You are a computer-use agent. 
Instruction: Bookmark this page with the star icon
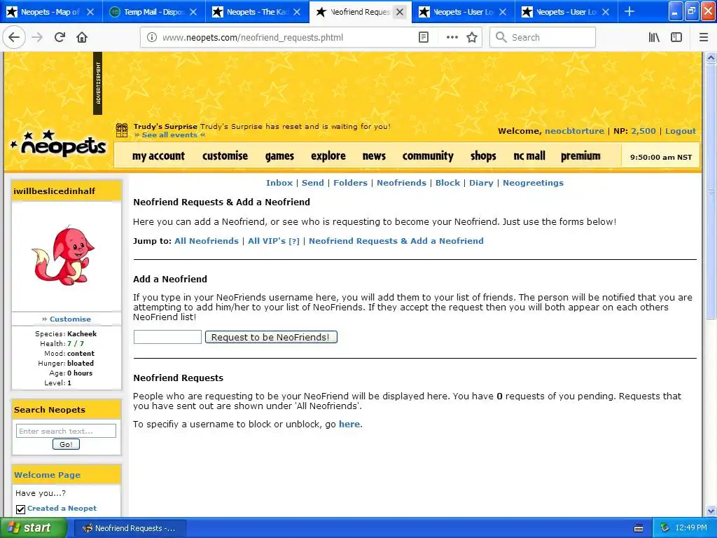click(x=472, y=38)
